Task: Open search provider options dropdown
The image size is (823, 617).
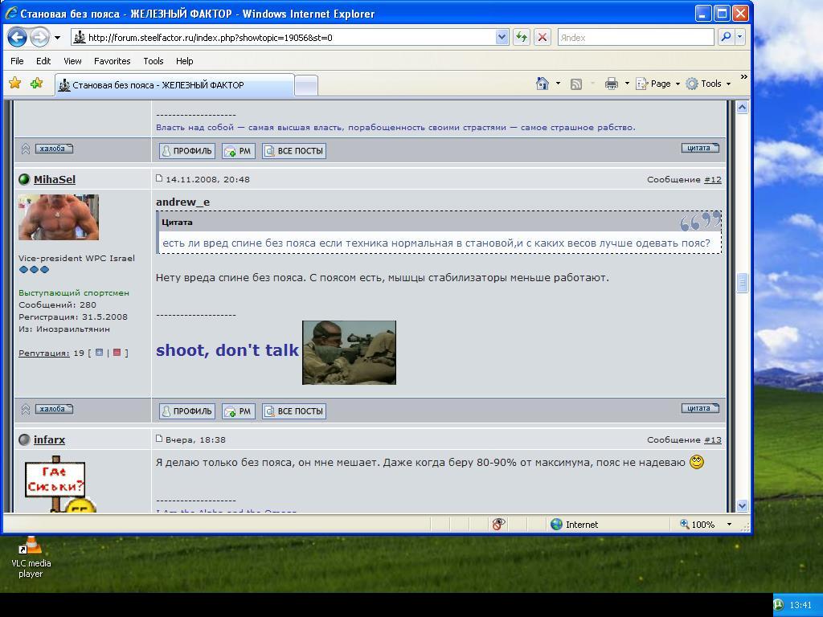Action: point(739,37)
